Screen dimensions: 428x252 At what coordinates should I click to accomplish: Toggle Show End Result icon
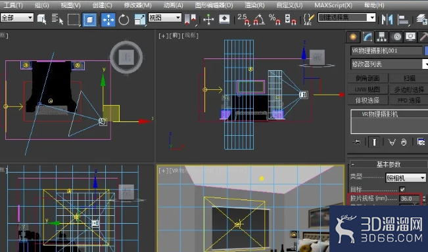click(x=374, y=142)
